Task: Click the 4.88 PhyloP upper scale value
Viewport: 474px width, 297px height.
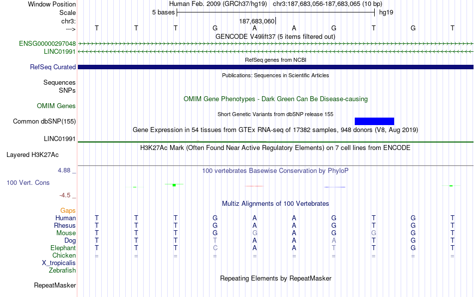Action: 64,170
